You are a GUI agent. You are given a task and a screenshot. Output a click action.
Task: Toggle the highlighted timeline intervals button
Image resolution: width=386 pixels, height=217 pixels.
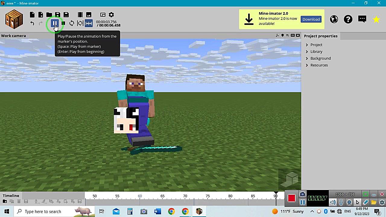pyautogui.click(x=89, y=23)
